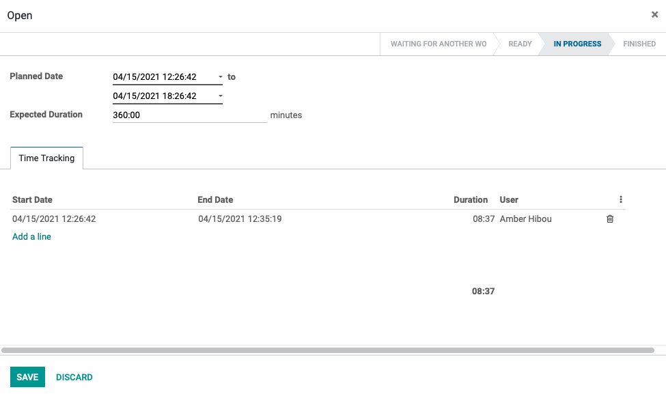Discard the work order changes

74,377
